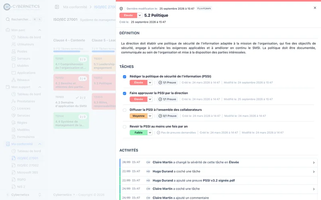
Task: Click the shield icon beside Dernière modification
Action: pyautogui.click(x=121, y=8)
